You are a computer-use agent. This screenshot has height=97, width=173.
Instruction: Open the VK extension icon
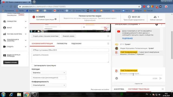pyautogui.click(x=161, y=6)
